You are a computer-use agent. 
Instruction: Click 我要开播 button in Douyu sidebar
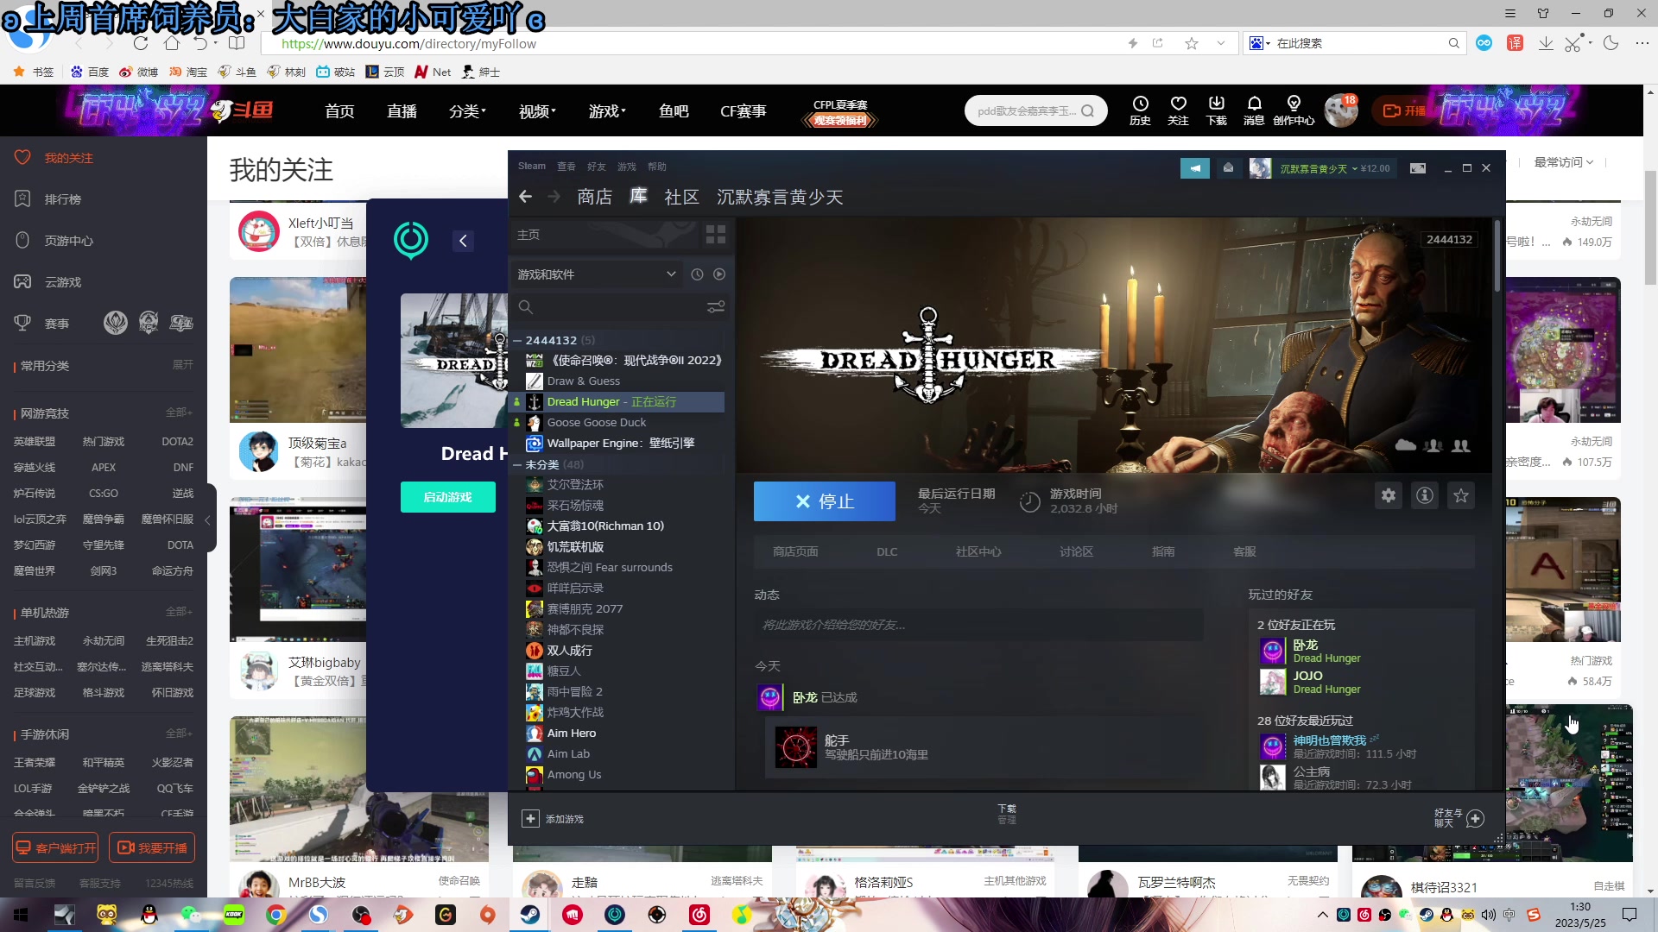click(x=152, y=847)
